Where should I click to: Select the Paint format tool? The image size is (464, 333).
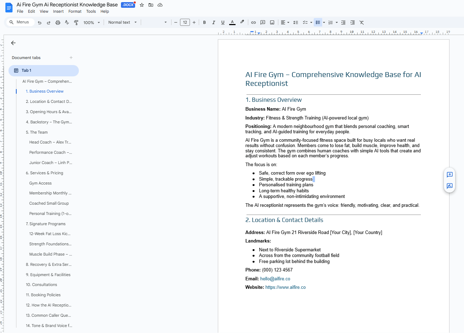(x=76, y=22)
